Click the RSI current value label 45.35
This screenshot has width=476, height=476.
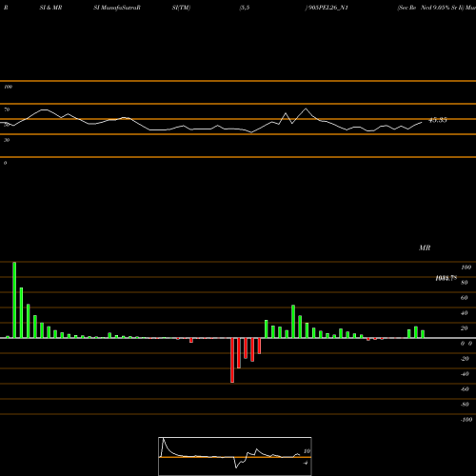pos(438,120)
